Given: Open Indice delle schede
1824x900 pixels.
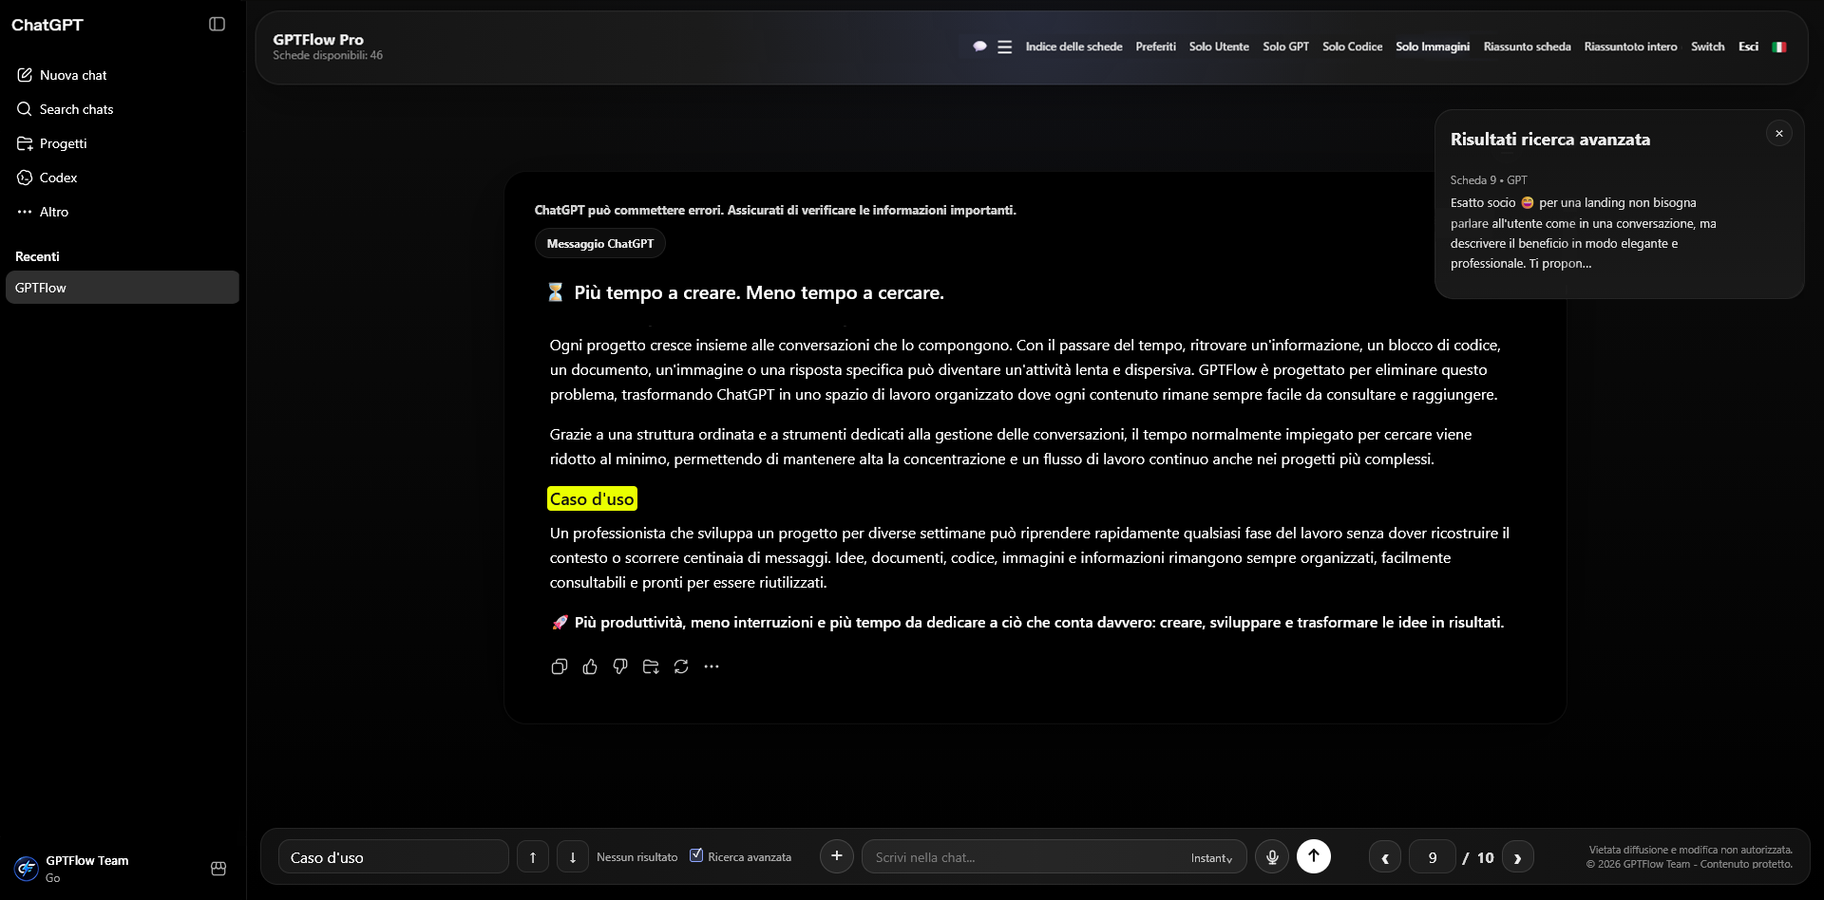Looking at the screenshot, I should (1073, 47).
